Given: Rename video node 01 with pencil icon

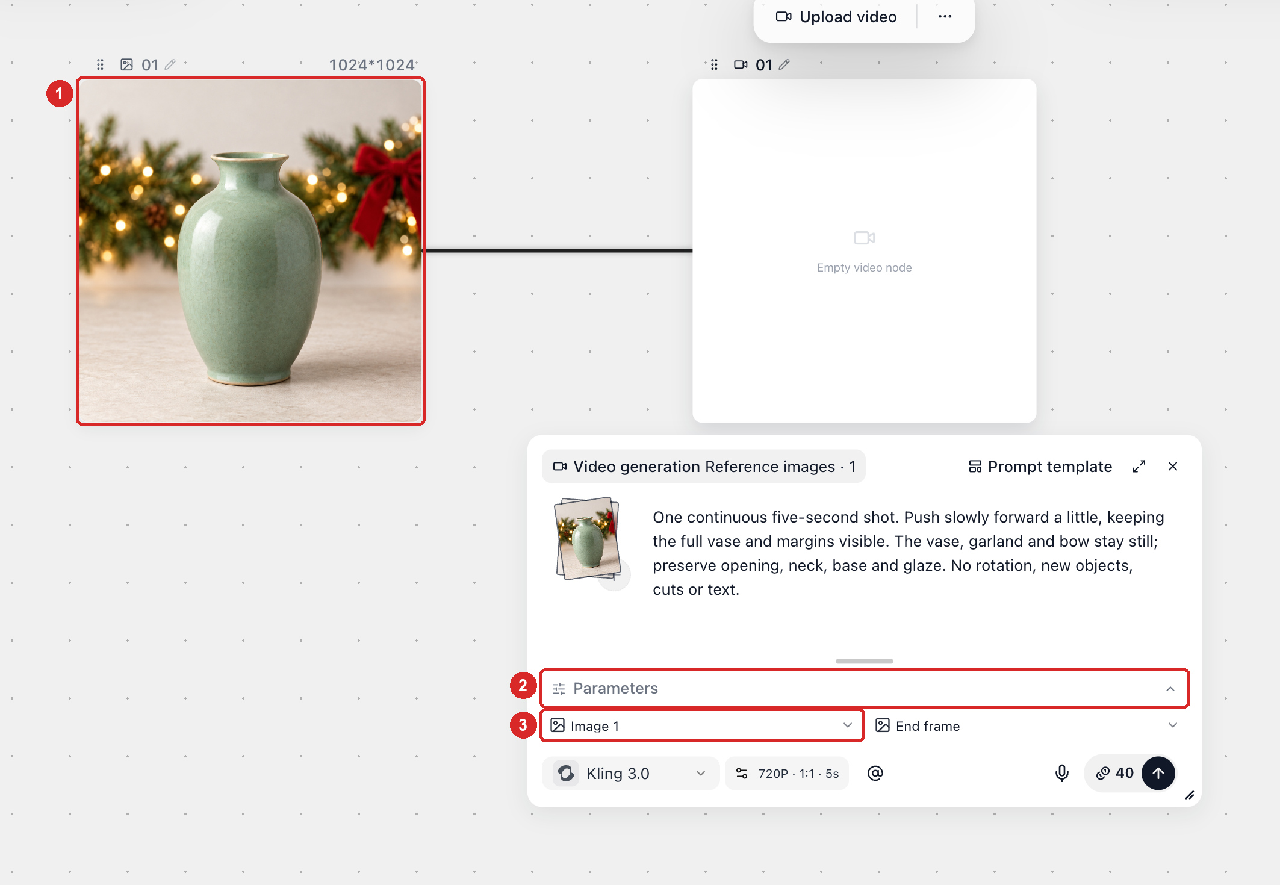Looking at the screenshot, I should point(784,64).
